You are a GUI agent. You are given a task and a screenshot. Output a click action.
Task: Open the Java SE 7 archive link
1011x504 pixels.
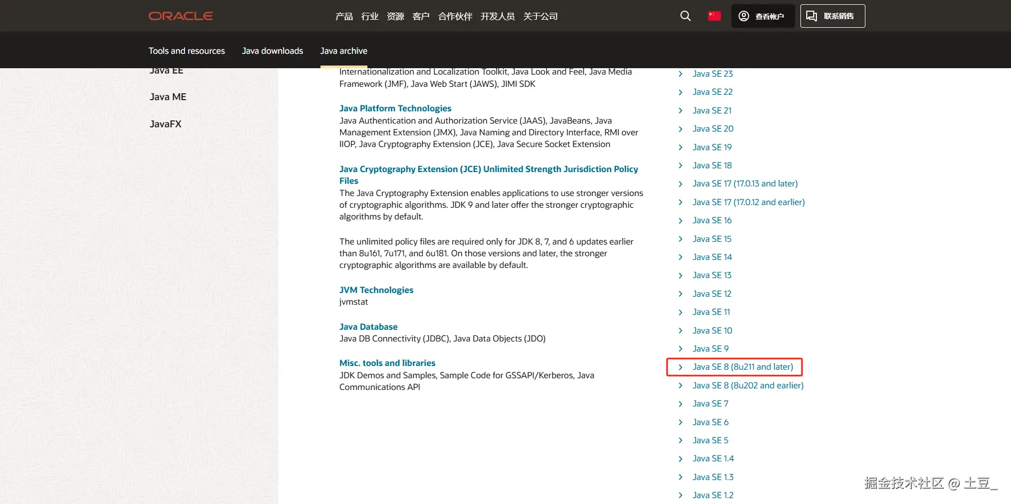click(x=710, y=403)
